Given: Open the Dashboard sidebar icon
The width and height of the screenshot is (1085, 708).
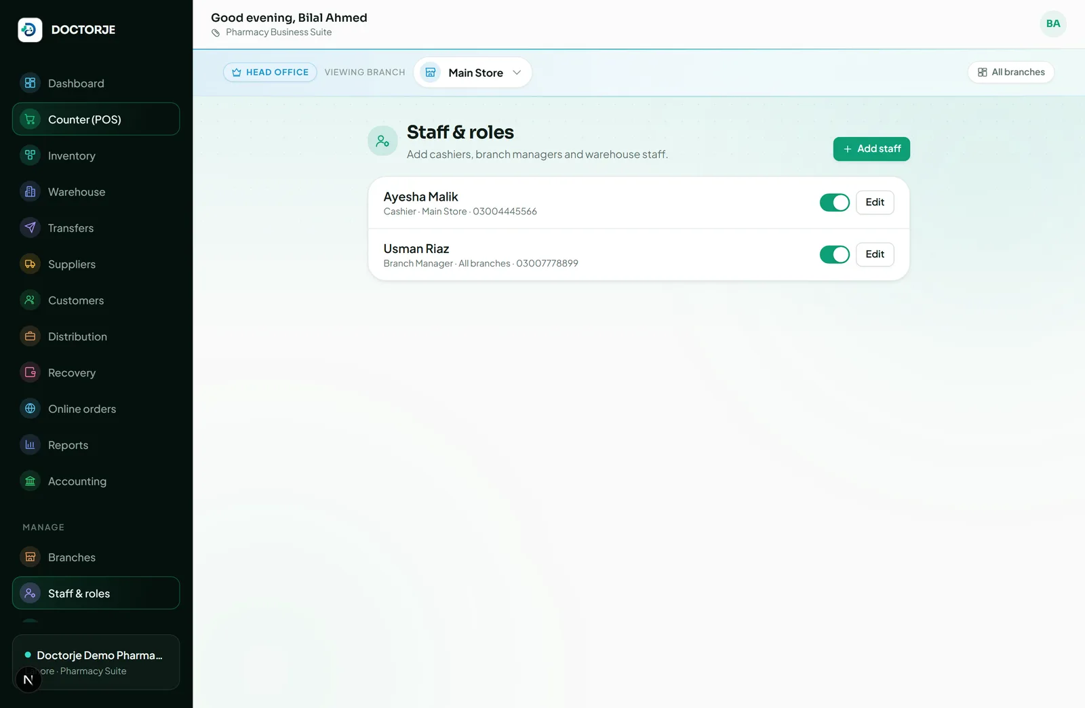Looking at the screenshot, I should [x=30, y=83].
